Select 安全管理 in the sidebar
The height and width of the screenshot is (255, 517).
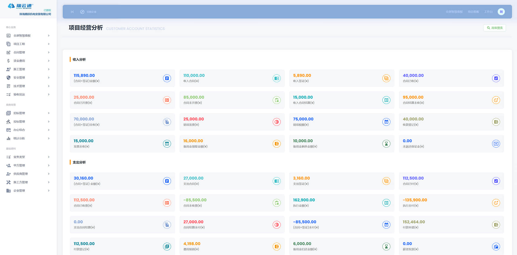click(19, 78)
